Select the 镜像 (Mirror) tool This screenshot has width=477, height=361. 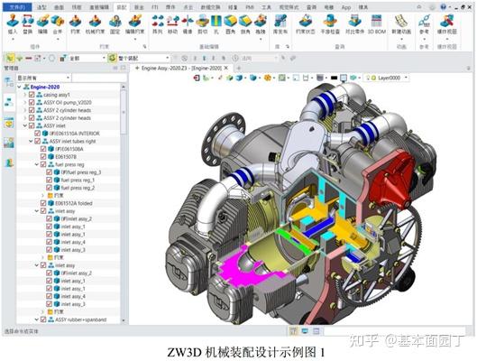188,24
